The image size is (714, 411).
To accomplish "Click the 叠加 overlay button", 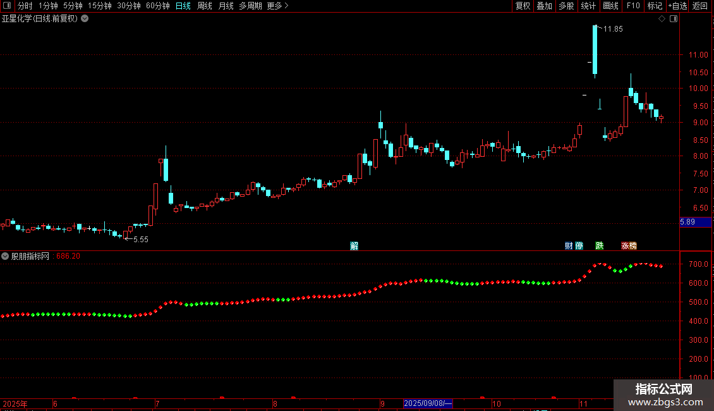I will point(544,6).
